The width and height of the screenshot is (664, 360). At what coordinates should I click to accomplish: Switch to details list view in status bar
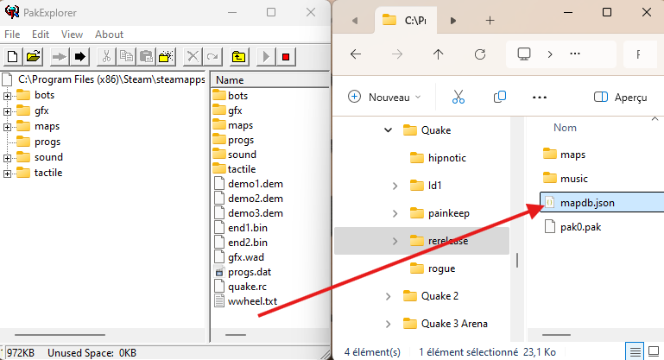point(635,351)
